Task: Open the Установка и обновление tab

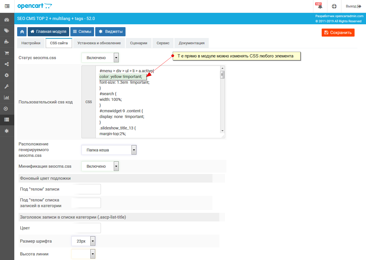Action: pyautogui.click(x=99, y=43)
